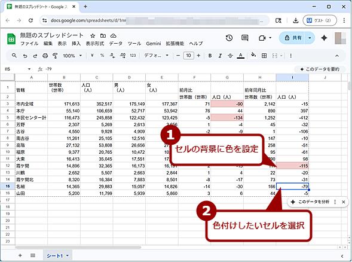Open the 表示形式 menu

tap(95, 44)
